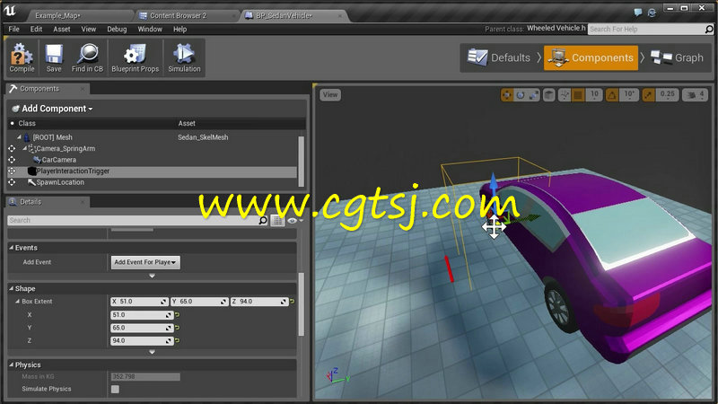Reset Box Extent Z value to default
The height and width of the screenshot is (404, 718).
[177, 341]
